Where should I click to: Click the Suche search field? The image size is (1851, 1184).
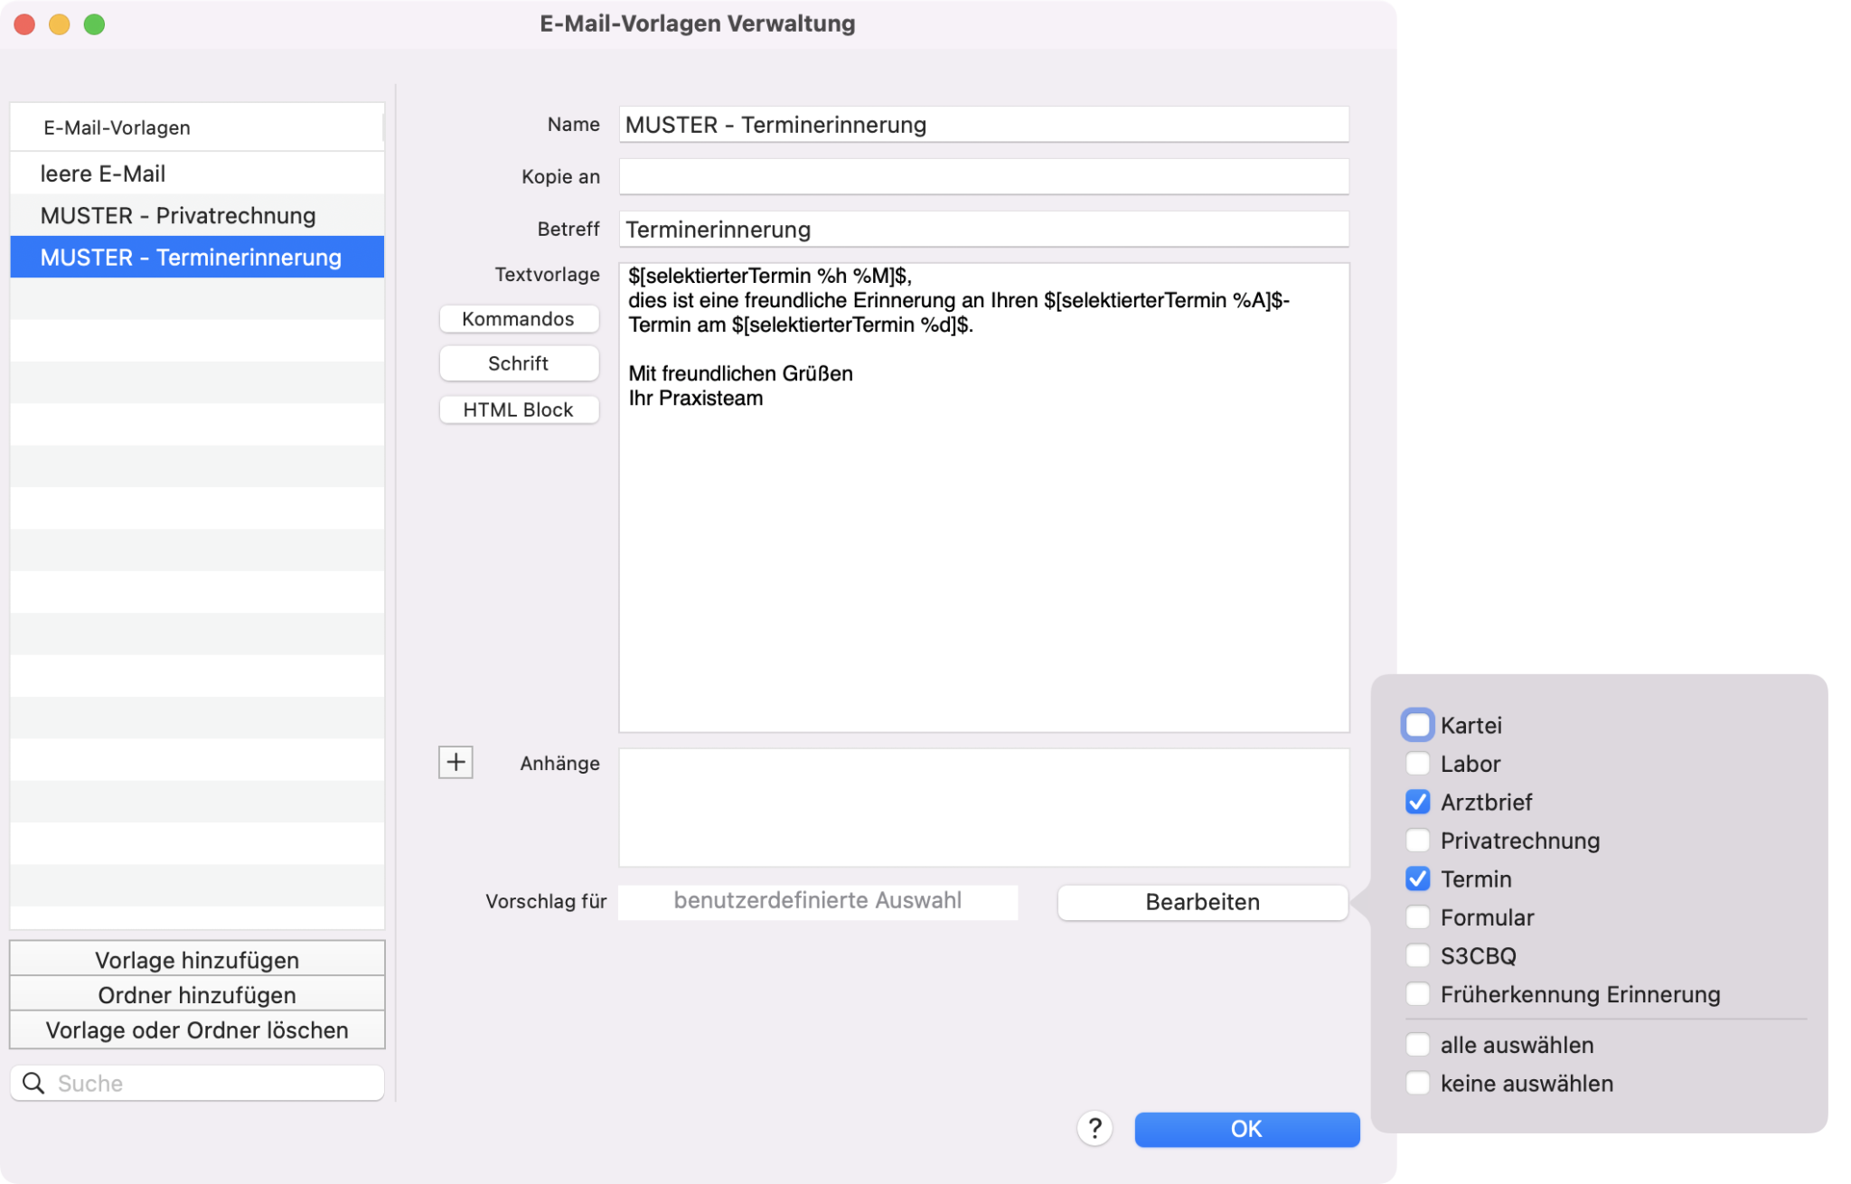tap(197, 1083)
